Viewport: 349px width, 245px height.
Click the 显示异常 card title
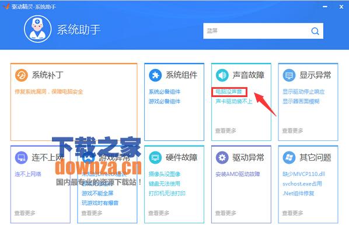point(315,75)
